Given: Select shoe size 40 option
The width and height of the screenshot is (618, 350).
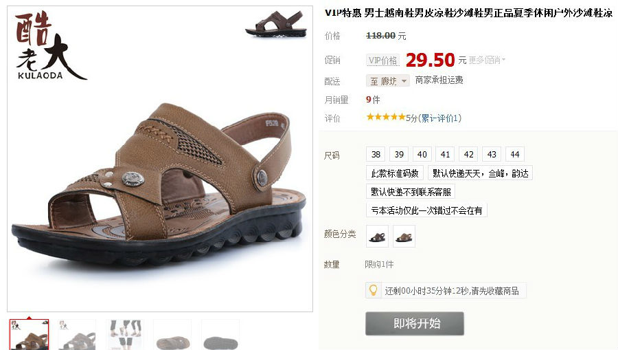Looking at the screenshot, I should (422, 154).
